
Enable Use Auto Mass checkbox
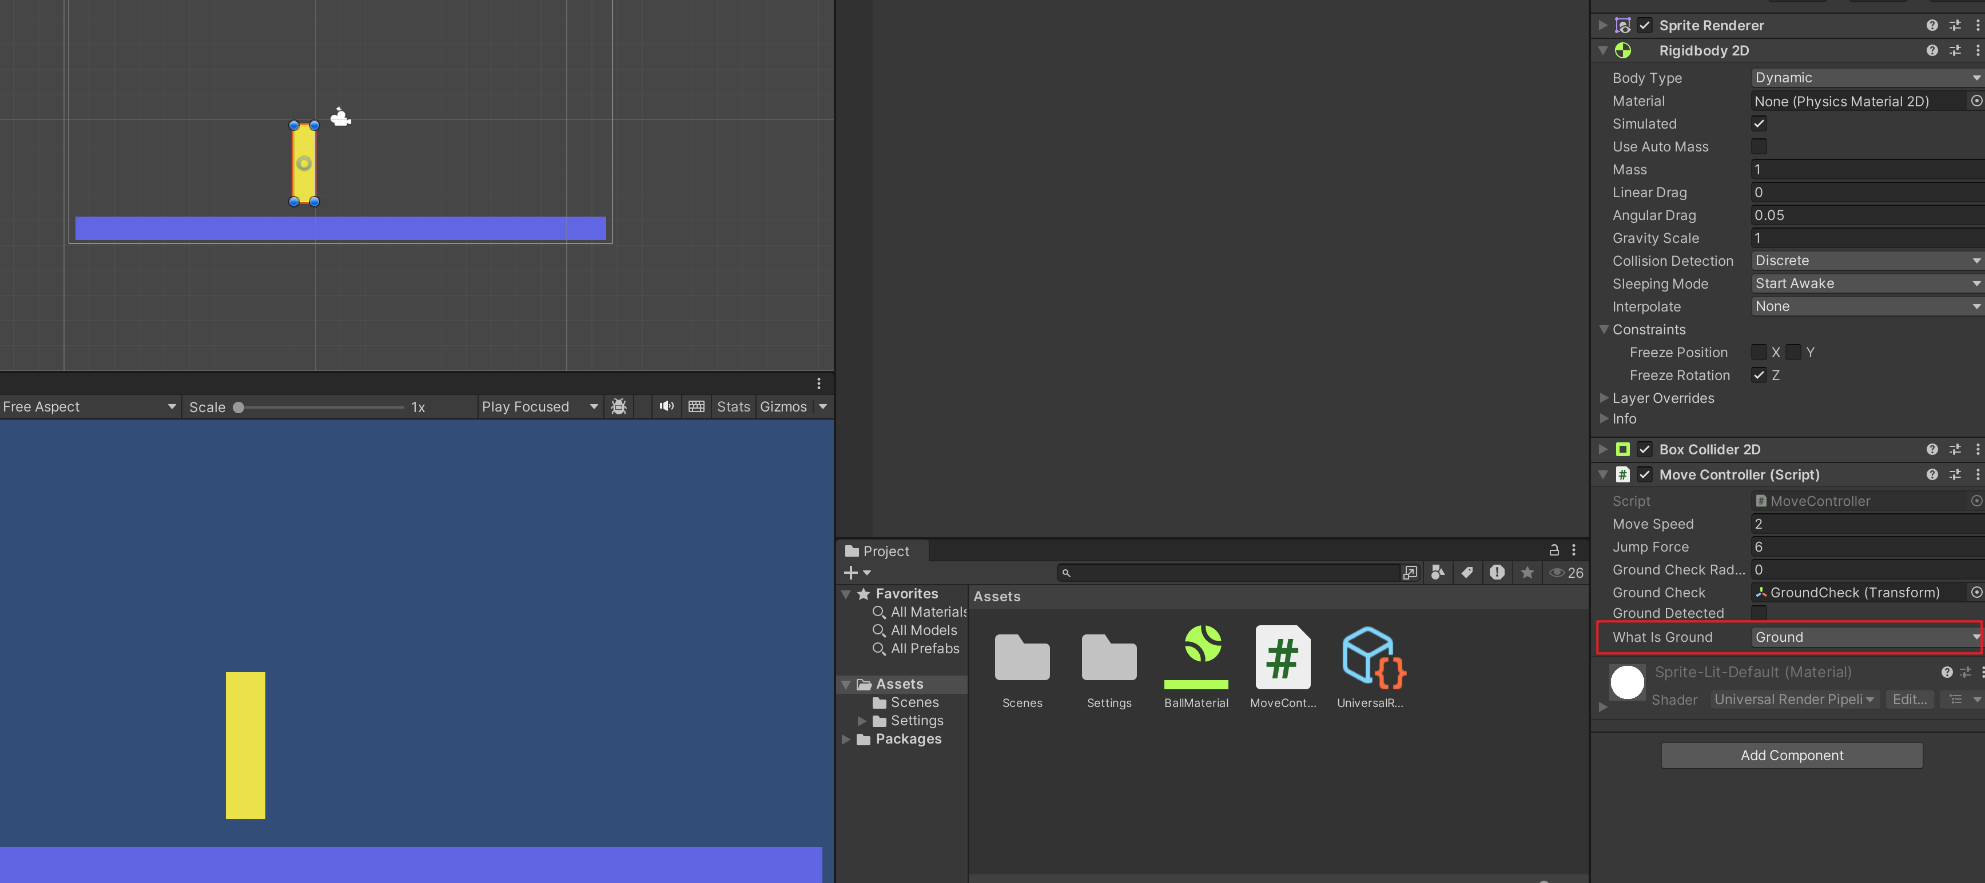[1759, 146]
